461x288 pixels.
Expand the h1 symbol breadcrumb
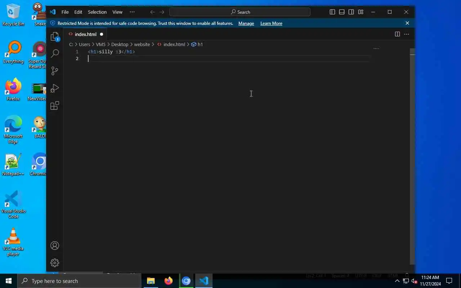pos(197,44)
